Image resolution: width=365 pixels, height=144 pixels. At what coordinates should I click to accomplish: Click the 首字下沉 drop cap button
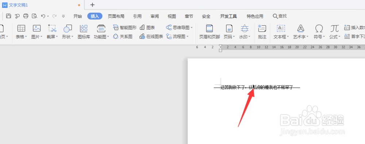pos(354,36)
